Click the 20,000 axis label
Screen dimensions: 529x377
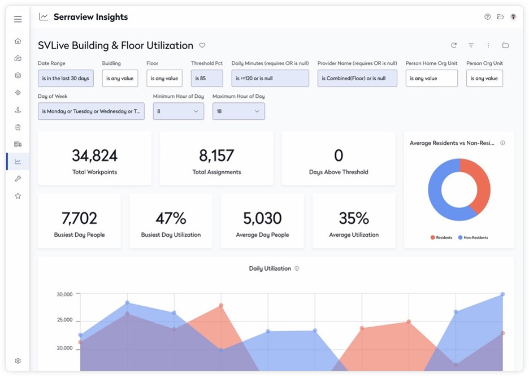pos(64,348)
